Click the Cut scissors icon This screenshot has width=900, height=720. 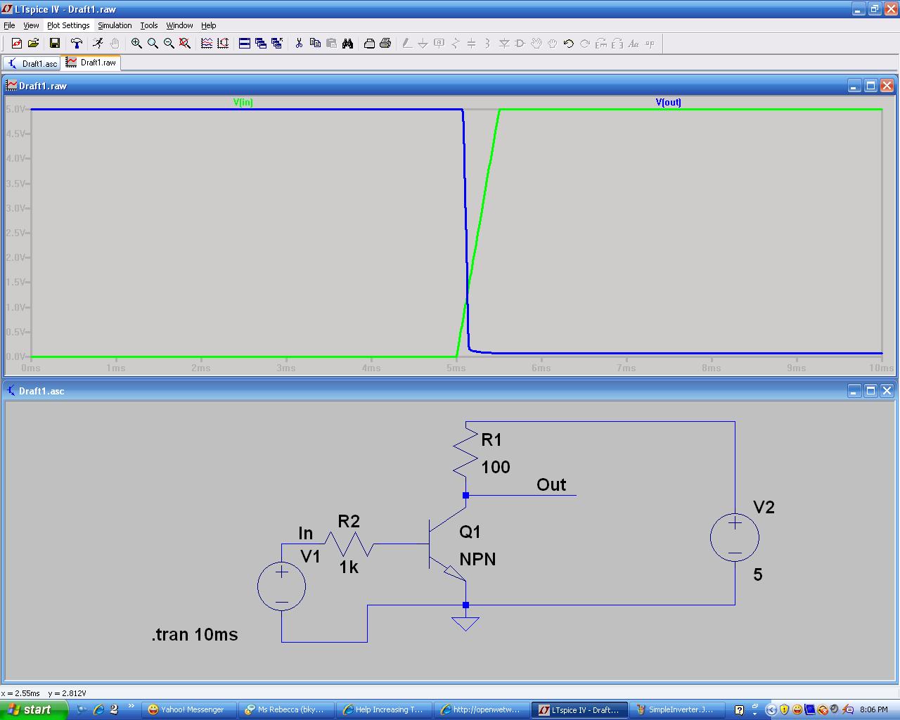tap(299, 44)
